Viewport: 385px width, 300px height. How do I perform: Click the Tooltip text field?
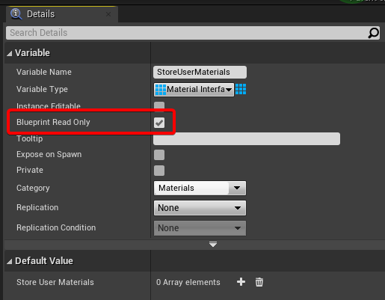pos(247,138)
